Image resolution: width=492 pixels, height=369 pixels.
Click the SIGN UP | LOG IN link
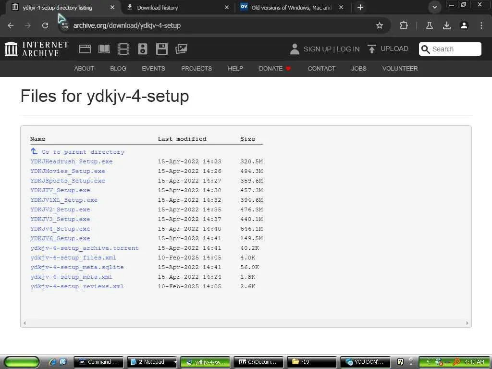pos(332,49)
